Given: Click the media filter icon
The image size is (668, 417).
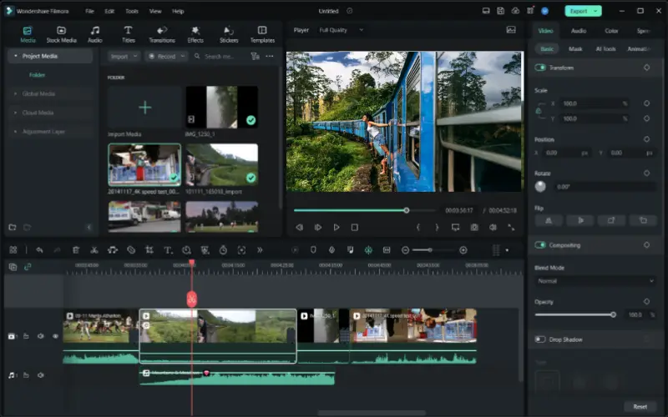Looking at the screenshot, I should point(256,56).
